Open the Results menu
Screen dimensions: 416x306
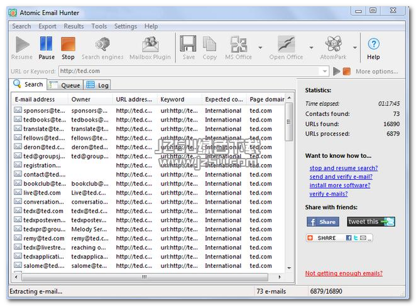(74, 26)
